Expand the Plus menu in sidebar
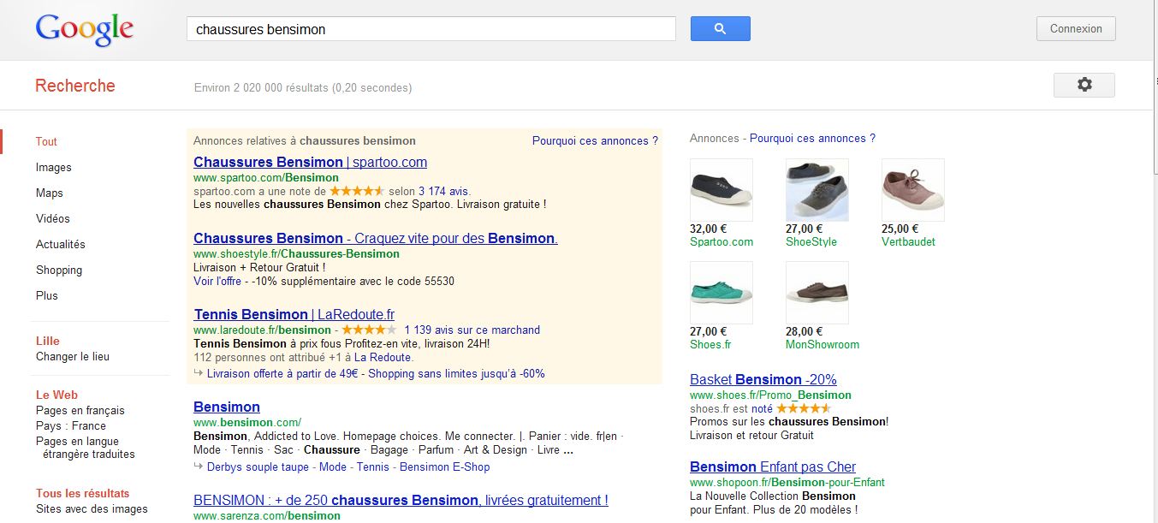1158x523 pixels. [x=47, y=296]
